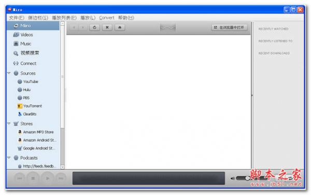Open the Convert menu

107,18
